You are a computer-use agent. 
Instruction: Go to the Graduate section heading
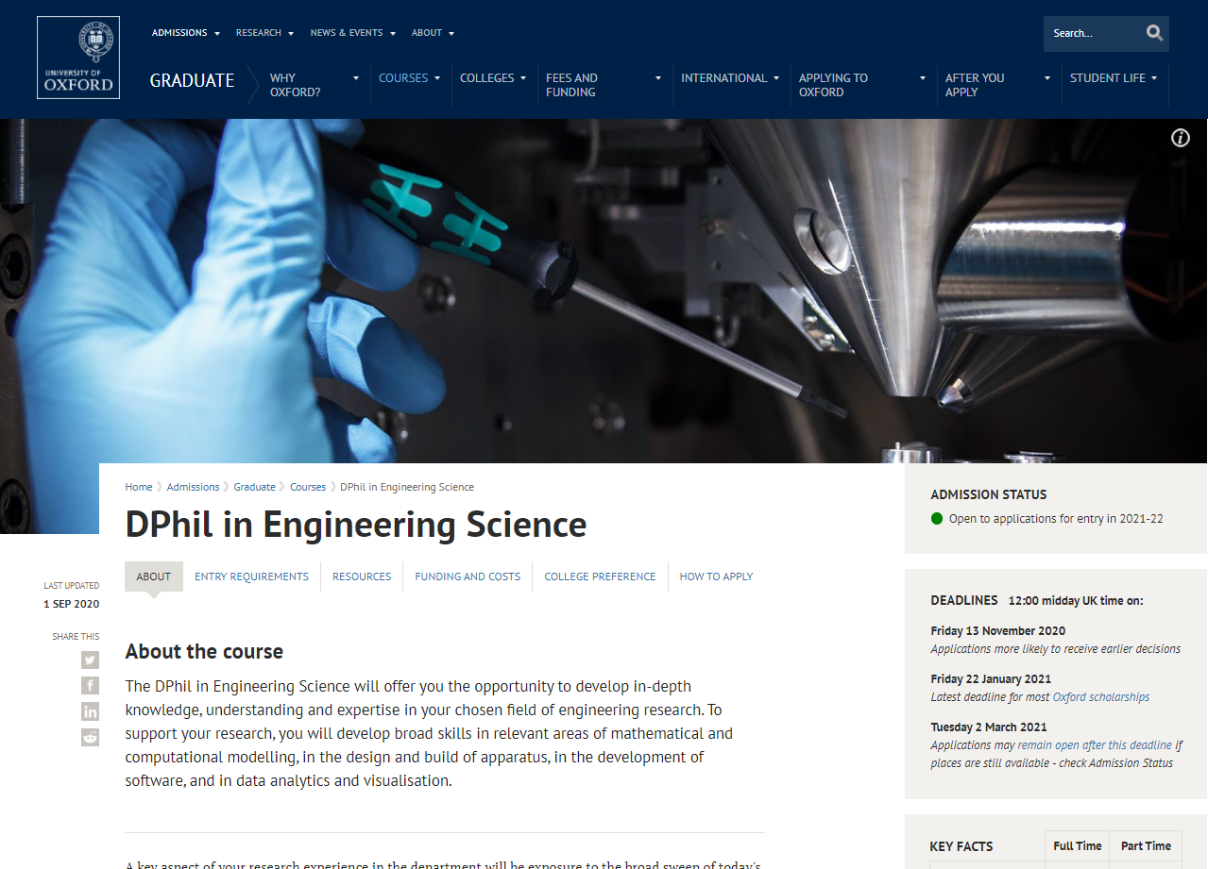pyautogui.click(x=192, y=80)
